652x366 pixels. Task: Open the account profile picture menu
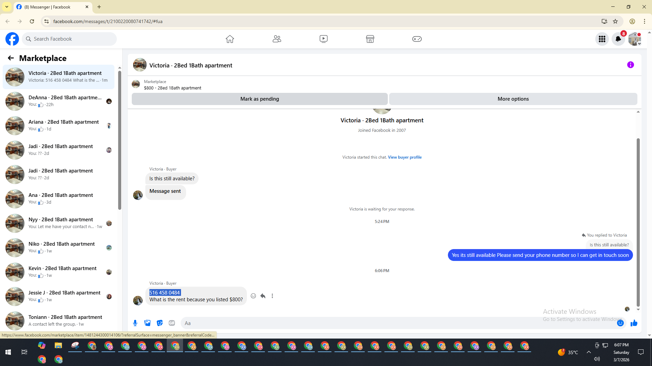[x=634, y=39]
